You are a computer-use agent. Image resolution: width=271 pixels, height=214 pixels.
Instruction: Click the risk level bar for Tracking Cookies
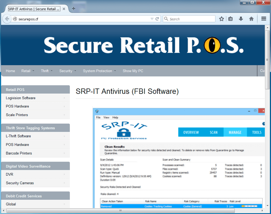(x=250, y=206)
